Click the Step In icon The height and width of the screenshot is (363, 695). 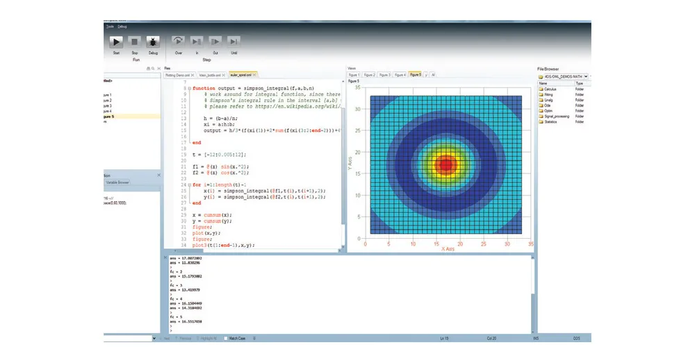[197, 42]
